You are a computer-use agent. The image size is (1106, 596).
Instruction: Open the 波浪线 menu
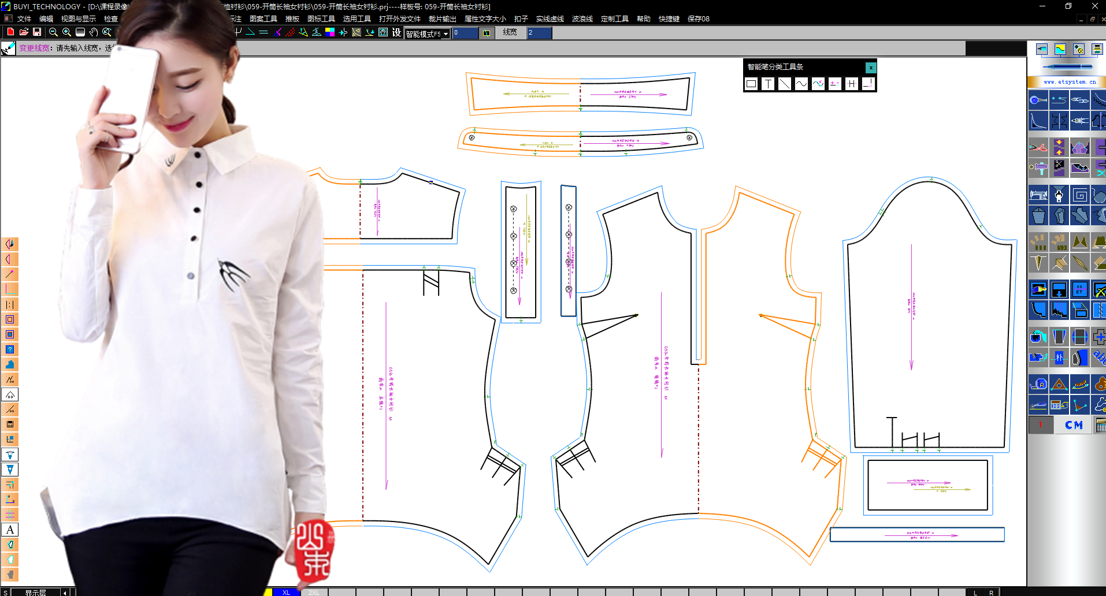pos(582,18)
